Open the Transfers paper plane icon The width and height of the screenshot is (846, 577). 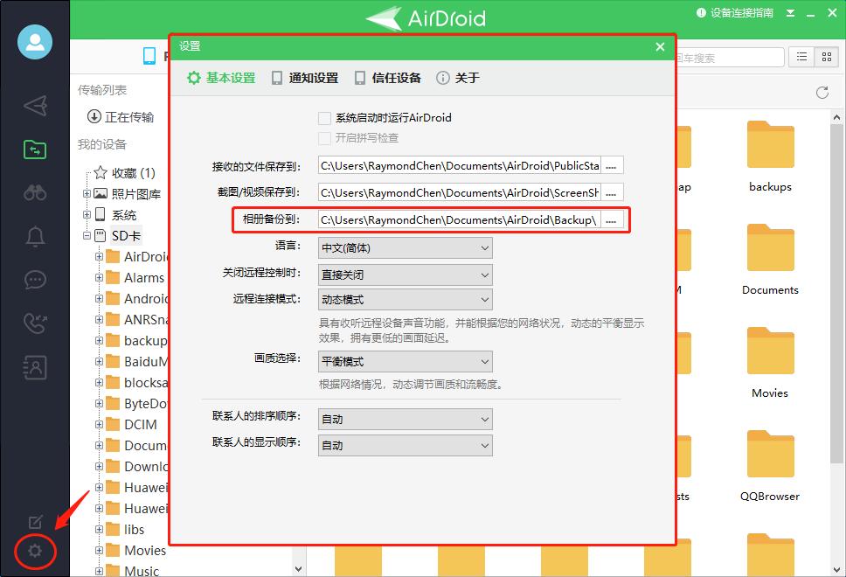[x=34, y=105]
